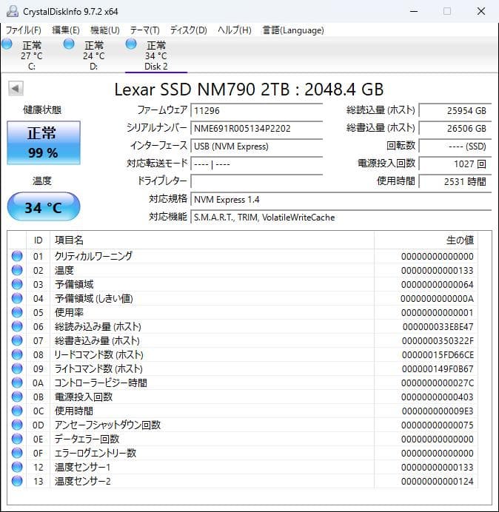Minimize the CrystalDiskInfo window
The image size is (499, 512).
point(414,11)
